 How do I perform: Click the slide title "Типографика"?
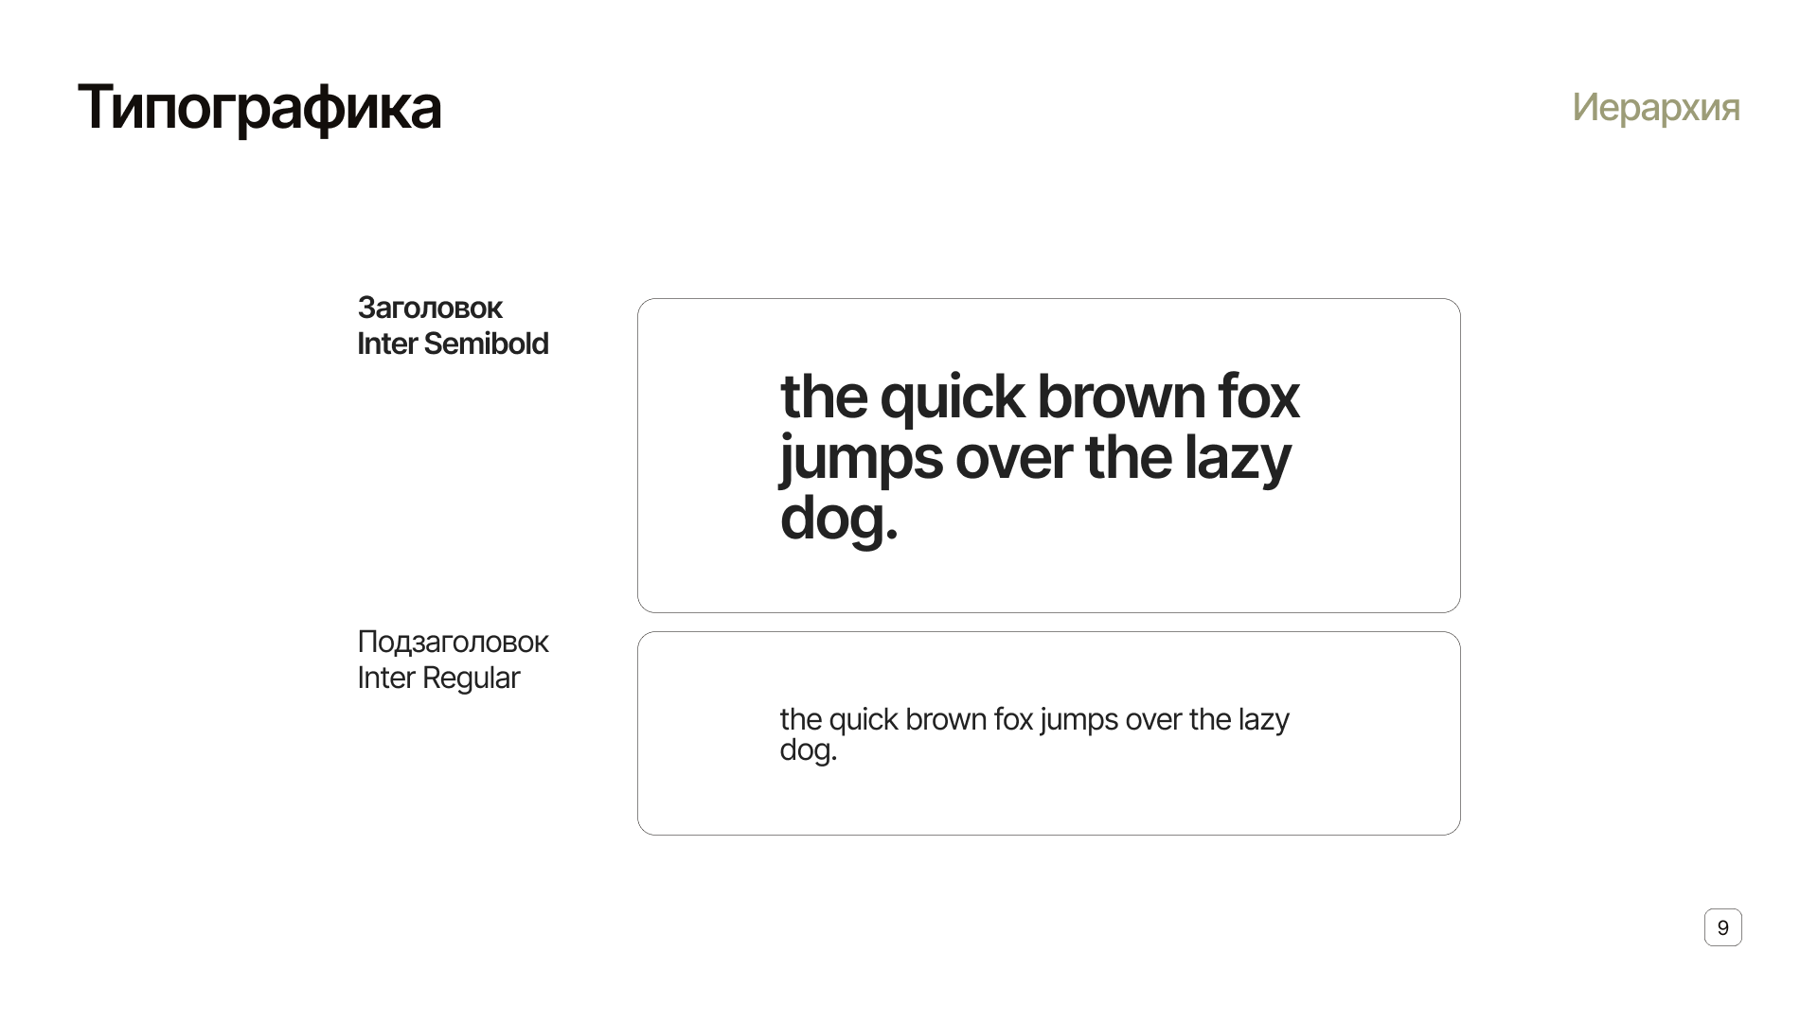tap(258, 107)
